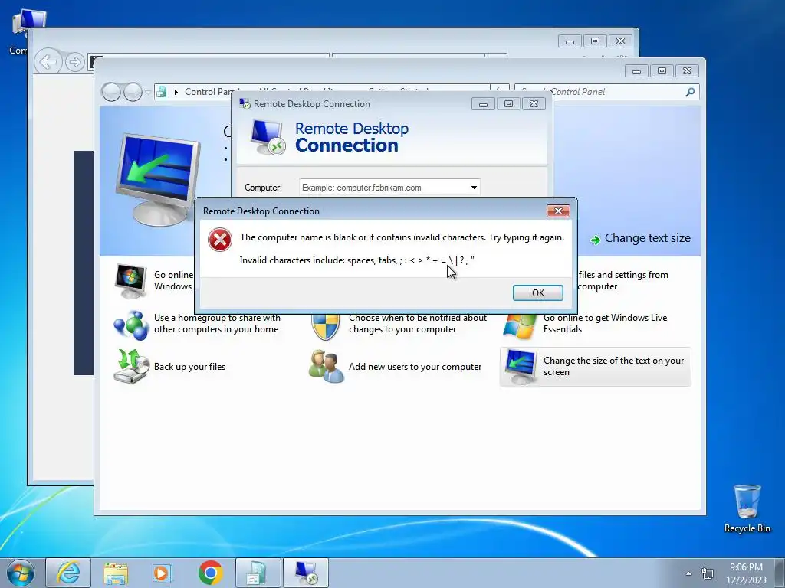Switch to Control Panel taskbar button
This screenshot has width=785, height=588.
pos(258,573)
